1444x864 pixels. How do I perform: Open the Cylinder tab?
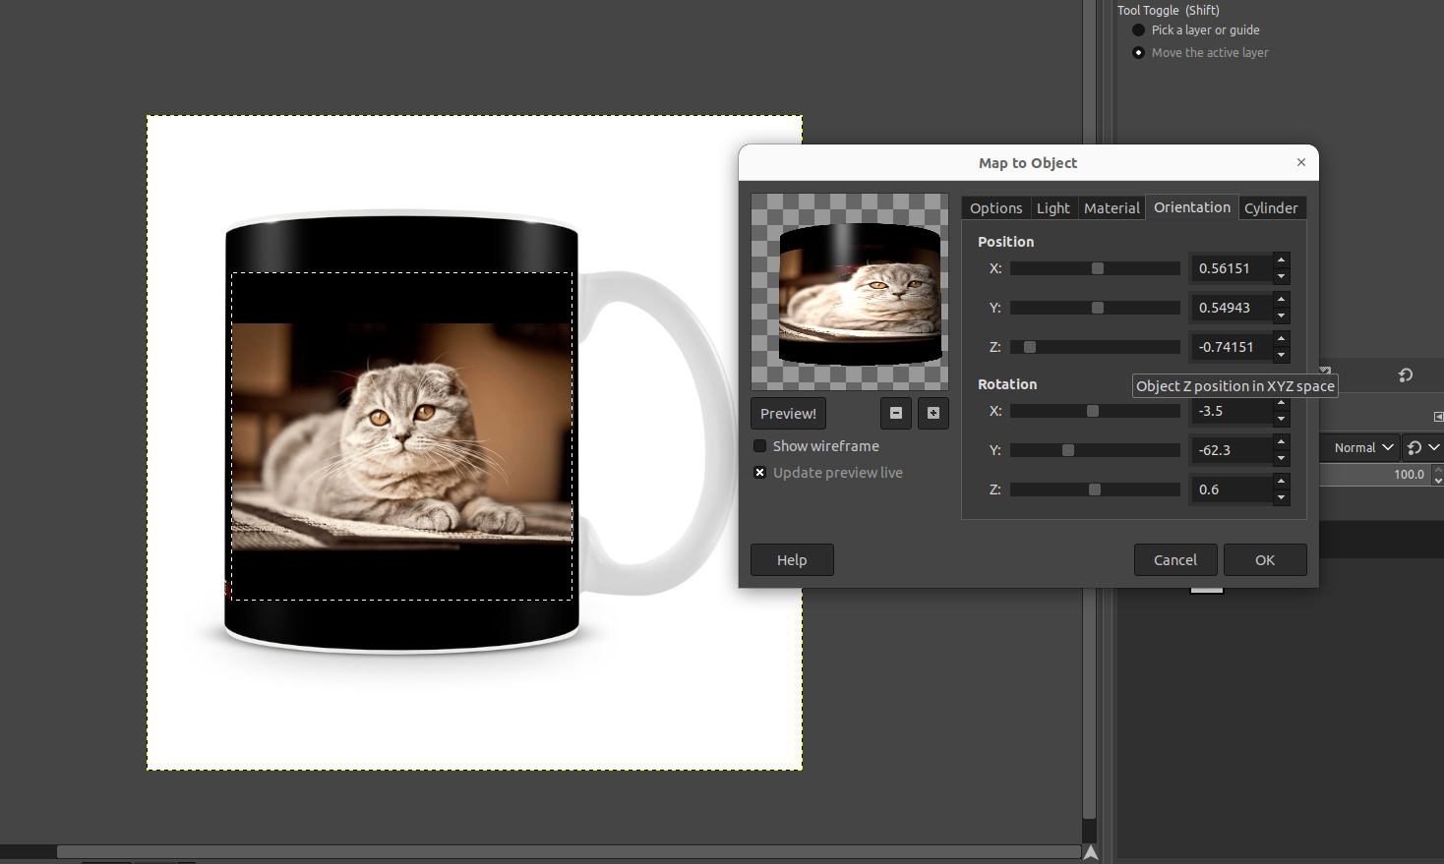coord(1270,208)
